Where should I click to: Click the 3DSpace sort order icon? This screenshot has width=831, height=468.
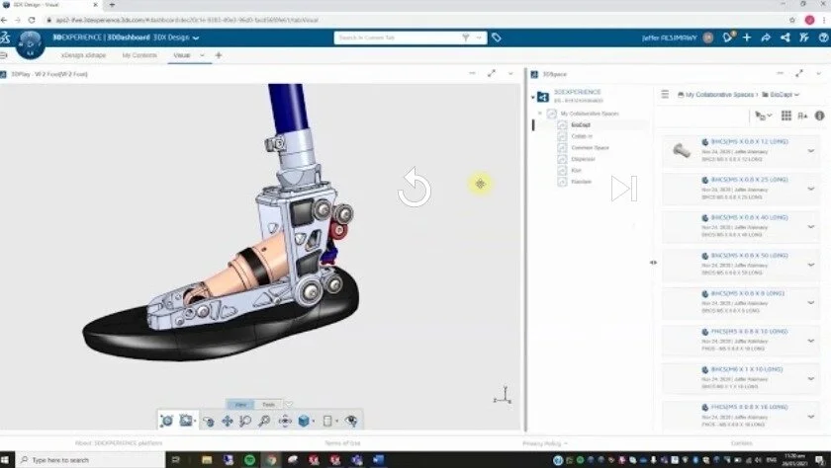tap(802, 116)
